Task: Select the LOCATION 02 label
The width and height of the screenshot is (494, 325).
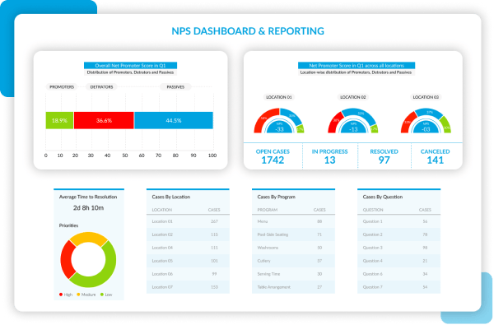Action: point(353,97)
